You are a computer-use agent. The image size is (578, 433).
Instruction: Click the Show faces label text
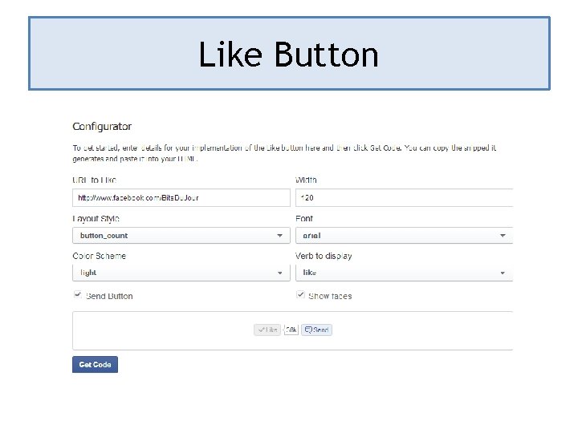(330, 296)
